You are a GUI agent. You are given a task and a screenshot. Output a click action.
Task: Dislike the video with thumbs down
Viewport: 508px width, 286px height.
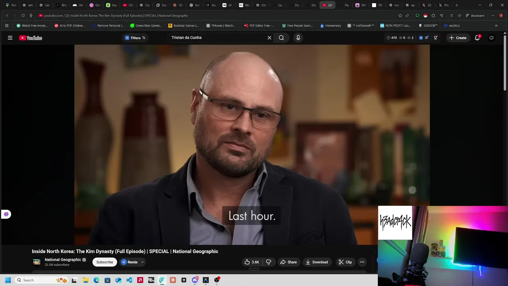(x=269, y=262)
